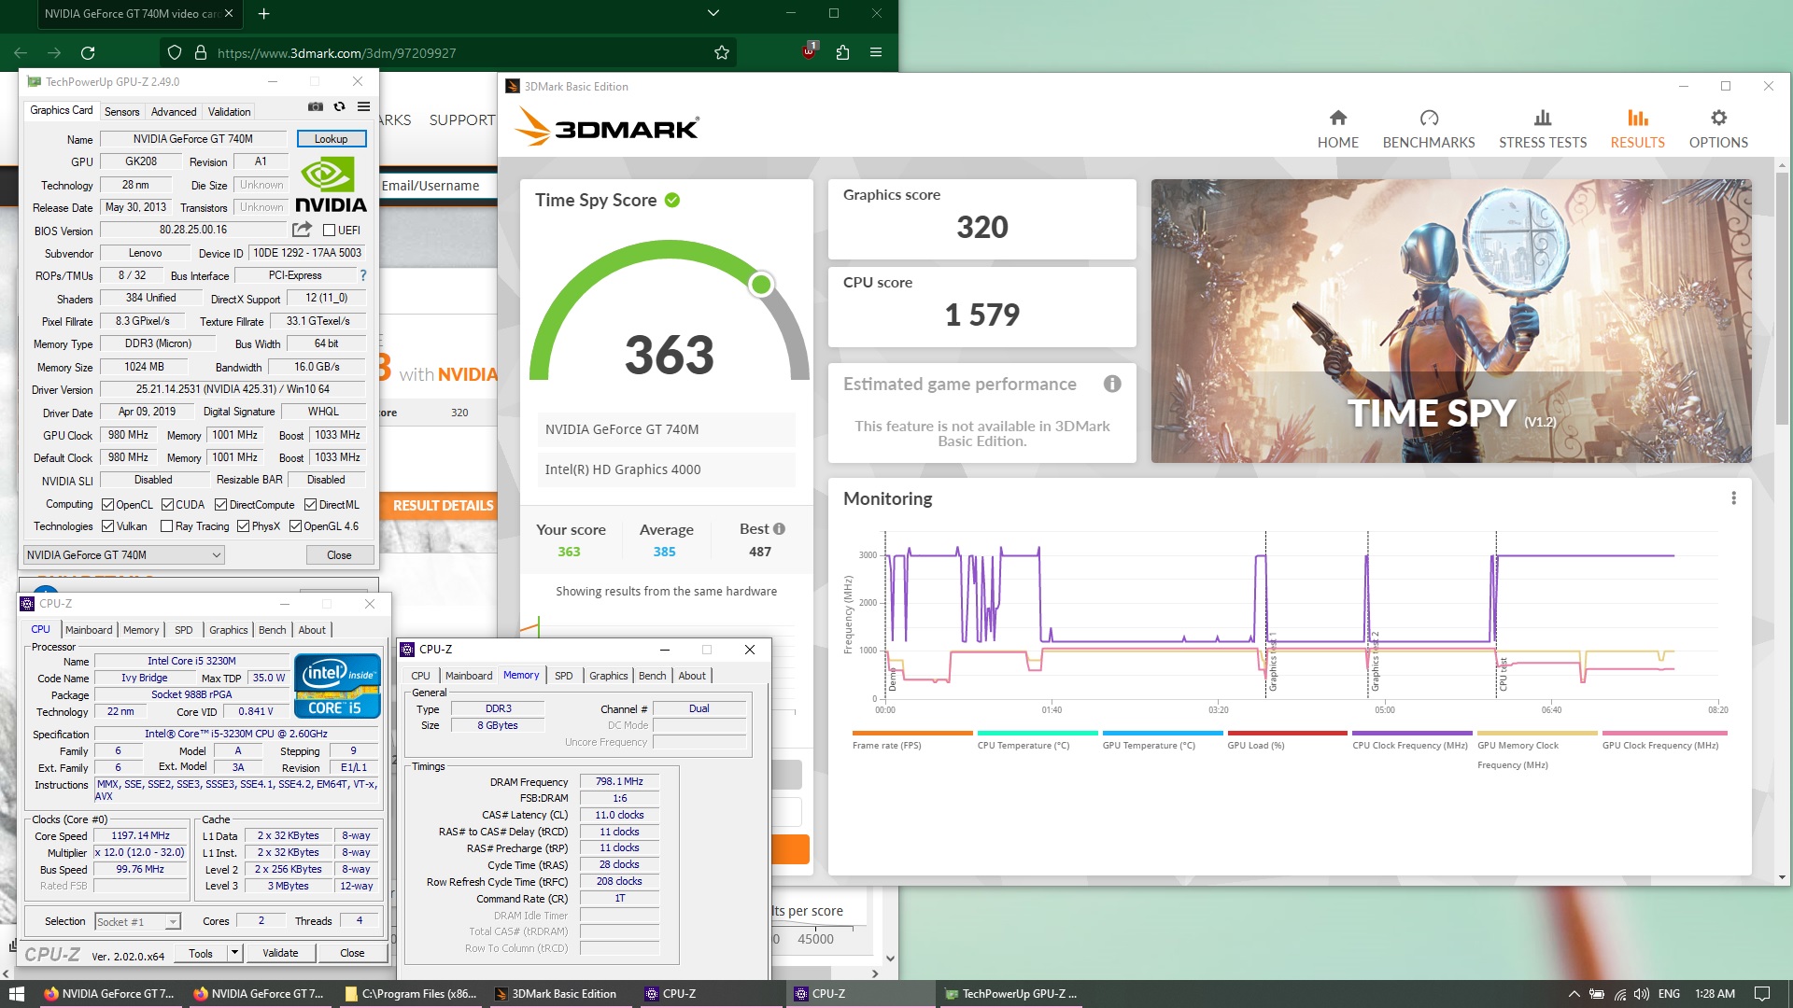Image resolution: width=1793 pixels, height=1008 pixels.
Task: Open GPU-Z hamburger menu
Action: (x=364, y=106)
